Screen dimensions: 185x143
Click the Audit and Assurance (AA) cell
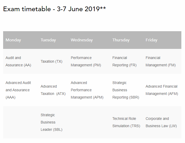point(18,61)
